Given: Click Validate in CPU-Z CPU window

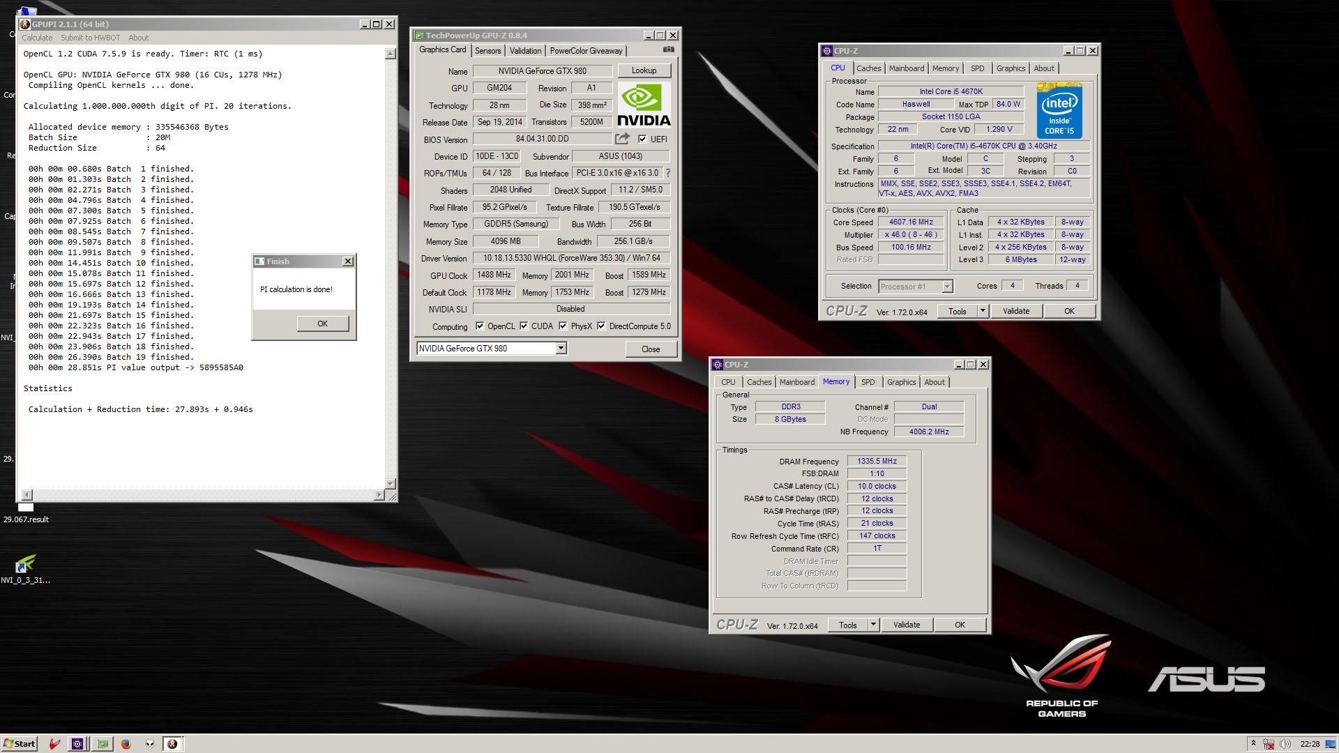Looking at the screenshot, I should (1015, 311).
